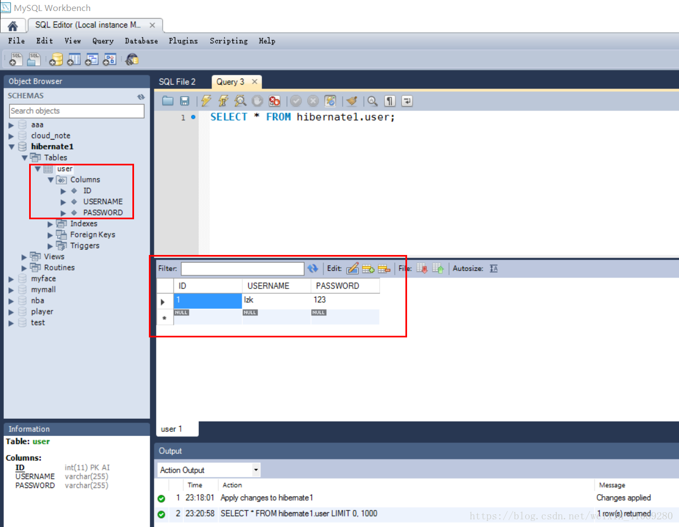Stop query execution hand icon
Screen dimensions: 679x527
tap(257, 101)
